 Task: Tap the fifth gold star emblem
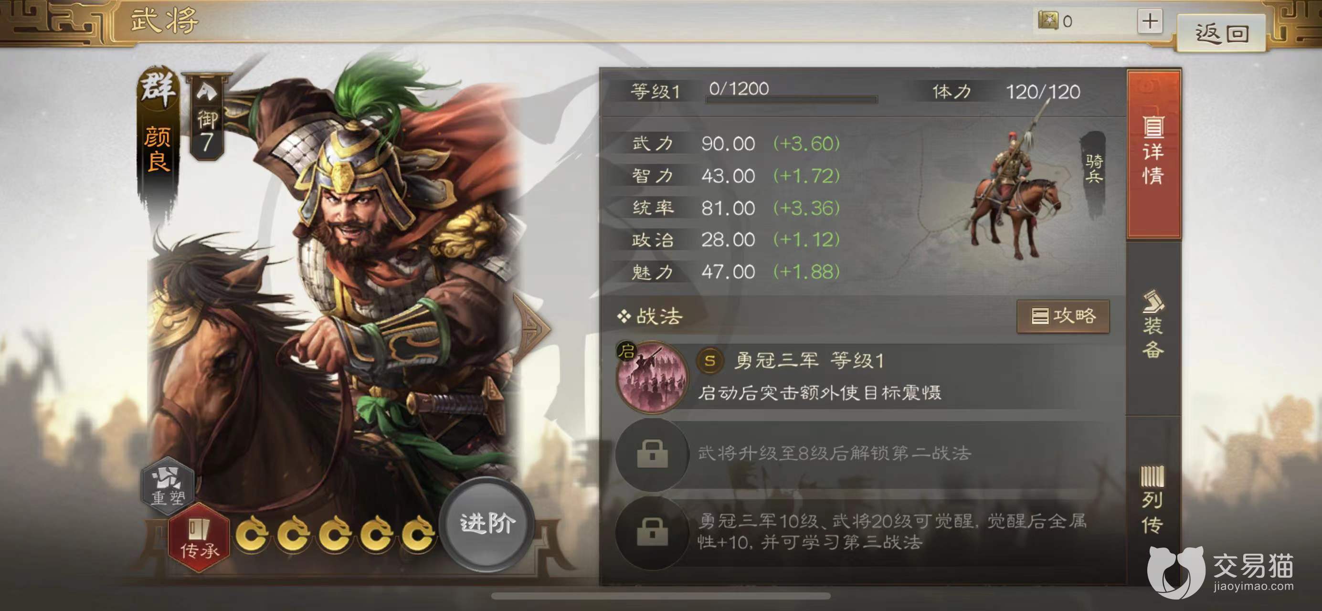click(x=418, y=535)
